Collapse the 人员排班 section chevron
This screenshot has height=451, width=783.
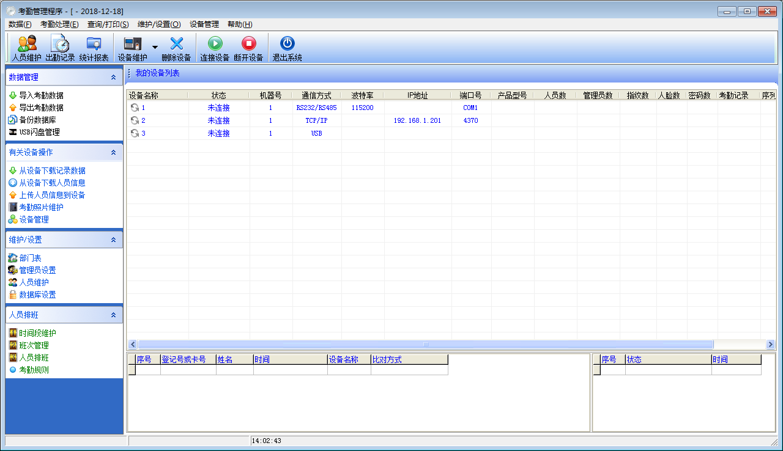[113, 315]
